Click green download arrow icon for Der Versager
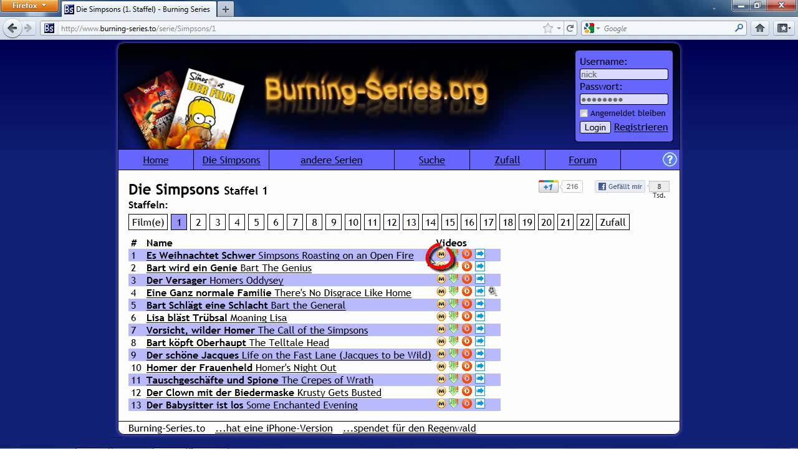 (454, 279)
